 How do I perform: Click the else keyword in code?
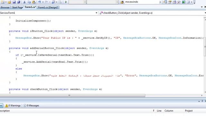[x=19, y=69]
